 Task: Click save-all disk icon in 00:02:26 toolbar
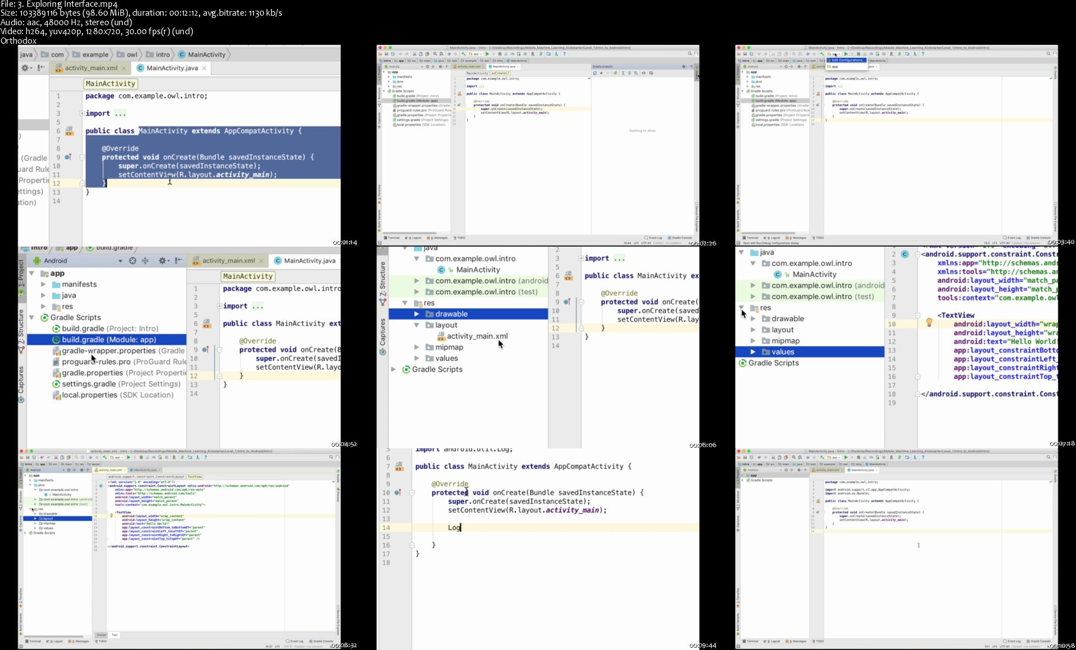point(386,54)
